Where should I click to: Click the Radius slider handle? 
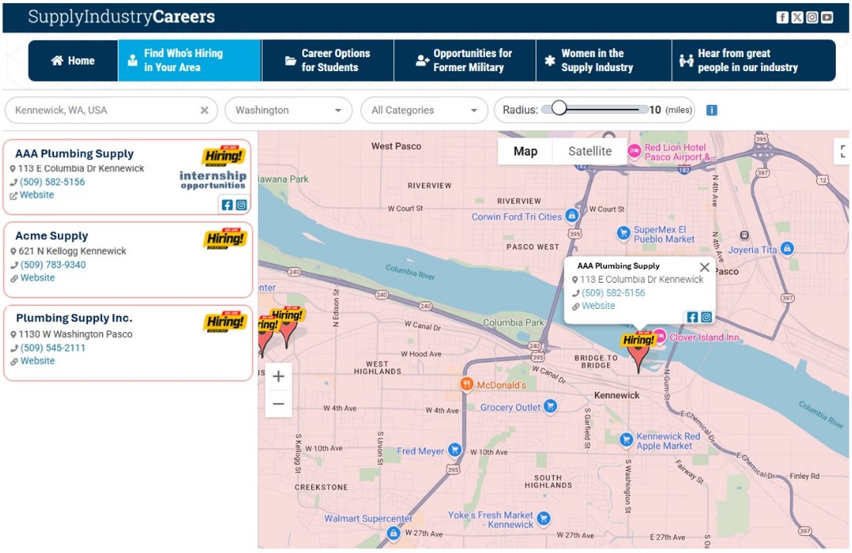559,109
